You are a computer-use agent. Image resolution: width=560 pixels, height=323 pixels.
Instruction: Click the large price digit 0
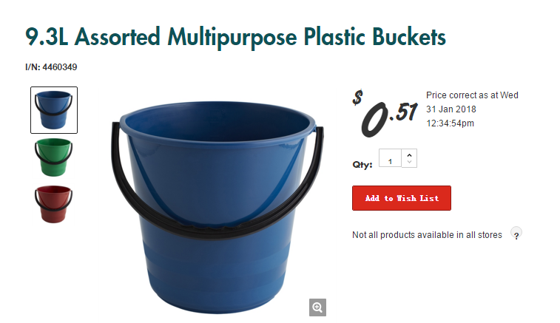tap(374, 119)
